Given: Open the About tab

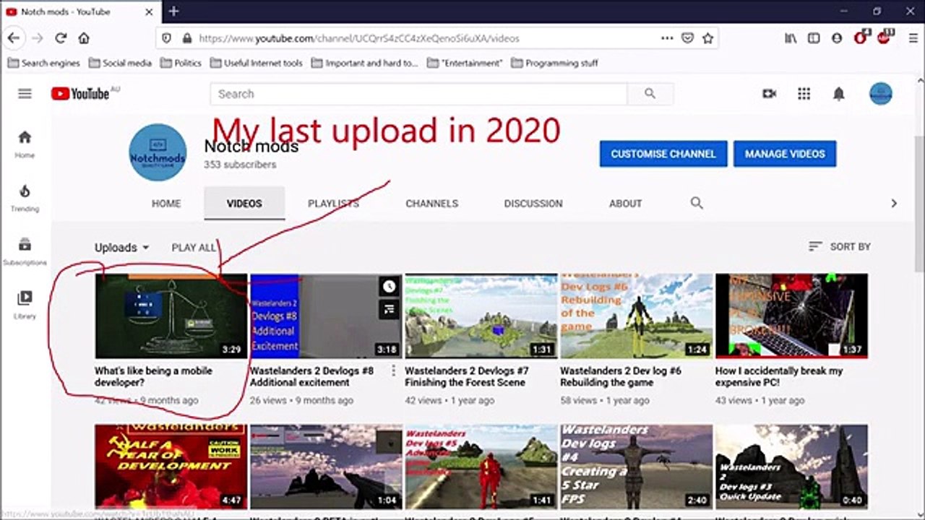Looking at the screenshot, I should (626, 204).
